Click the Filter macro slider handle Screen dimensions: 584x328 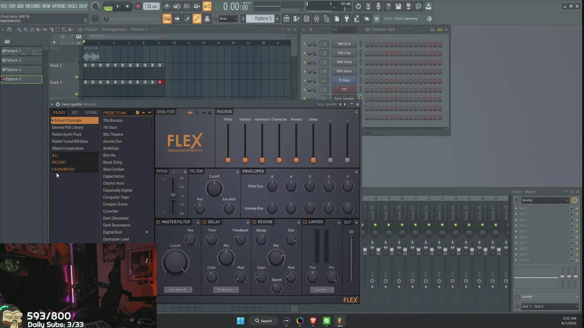[x=228, y=160]
